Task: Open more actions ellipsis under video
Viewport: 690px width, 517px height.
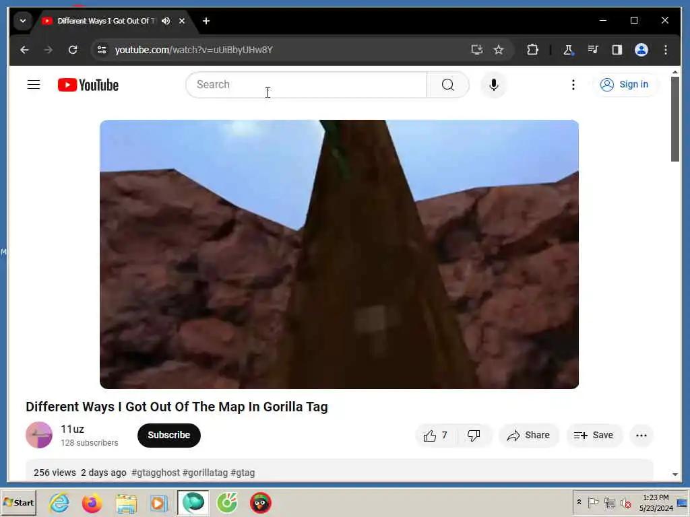Action: [x=641, y=436]
